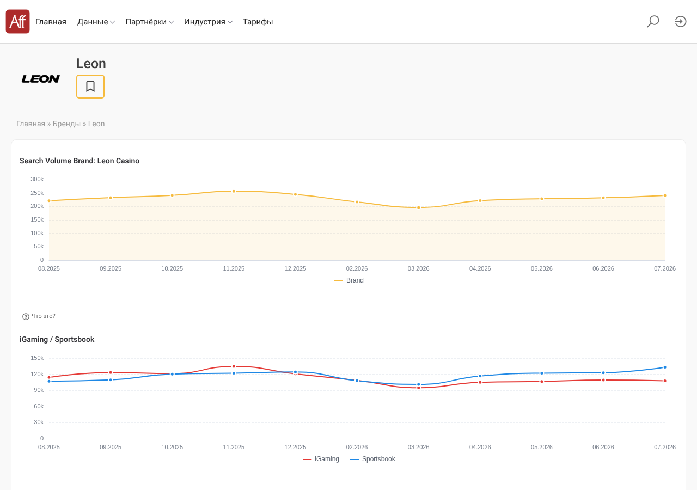Click the '60k' axis label
The image size is (697, 490).
[39, 406]
